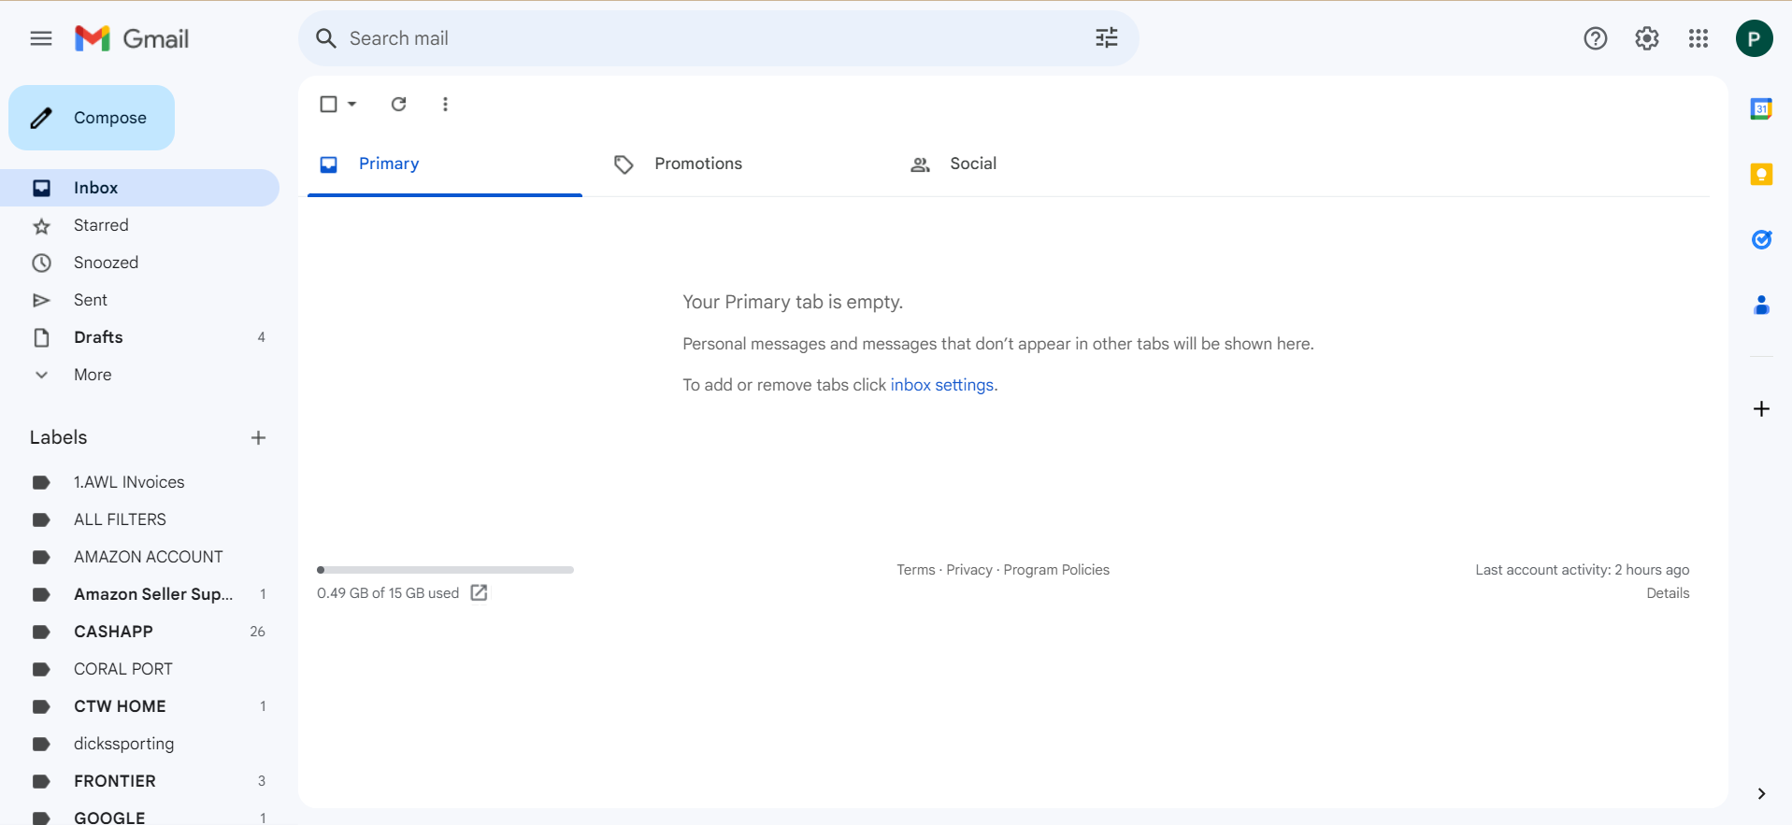Click the Drafts page icon

(41, 337)
